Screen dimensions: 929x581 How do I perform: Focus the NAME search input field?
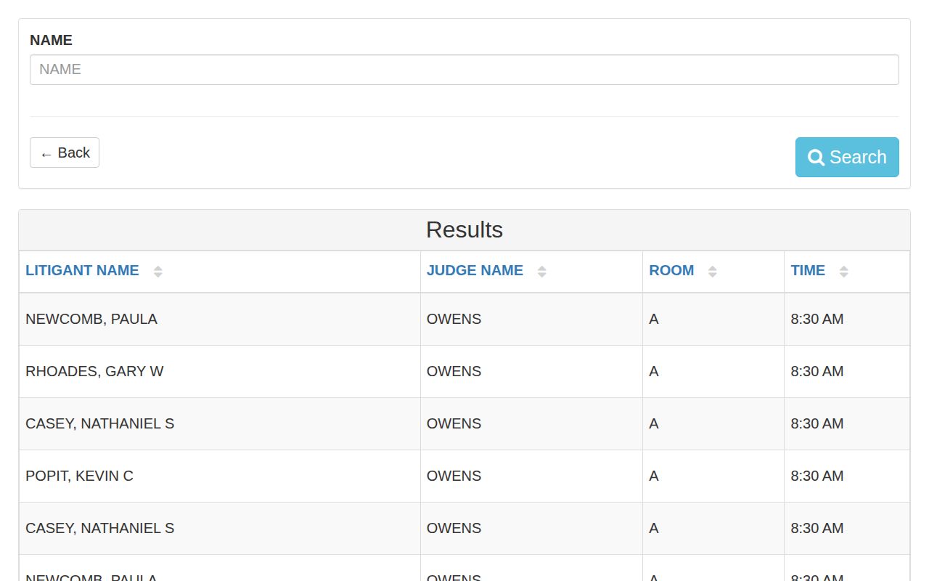464,70
